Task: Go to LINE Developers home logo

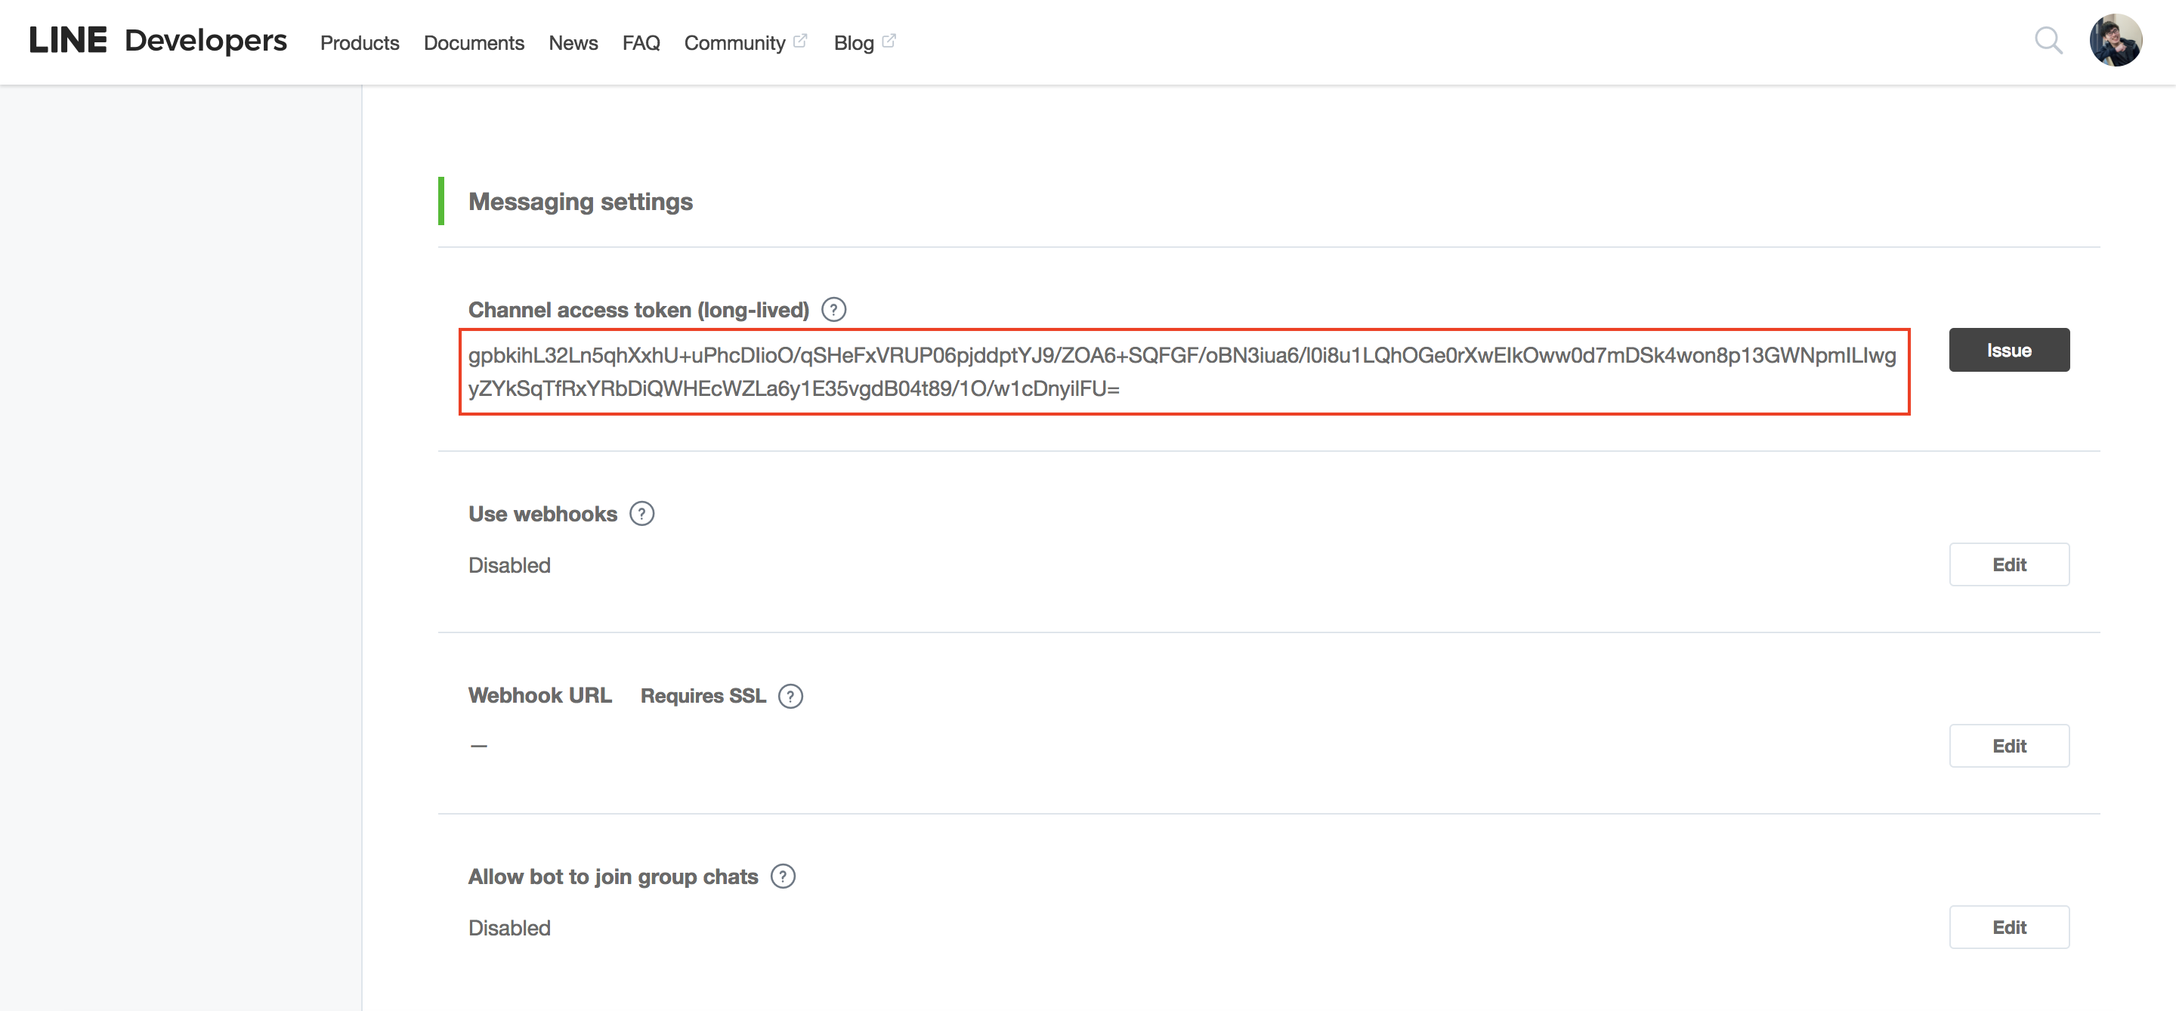Action: pos(158,41)
